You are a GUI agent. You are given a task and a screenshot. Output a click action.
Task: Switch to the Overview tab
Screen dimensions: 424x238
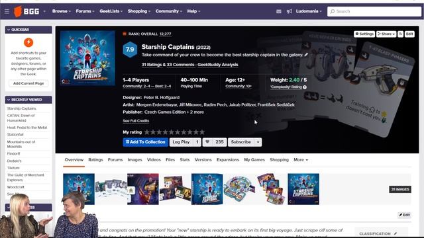tap(74, 160)
